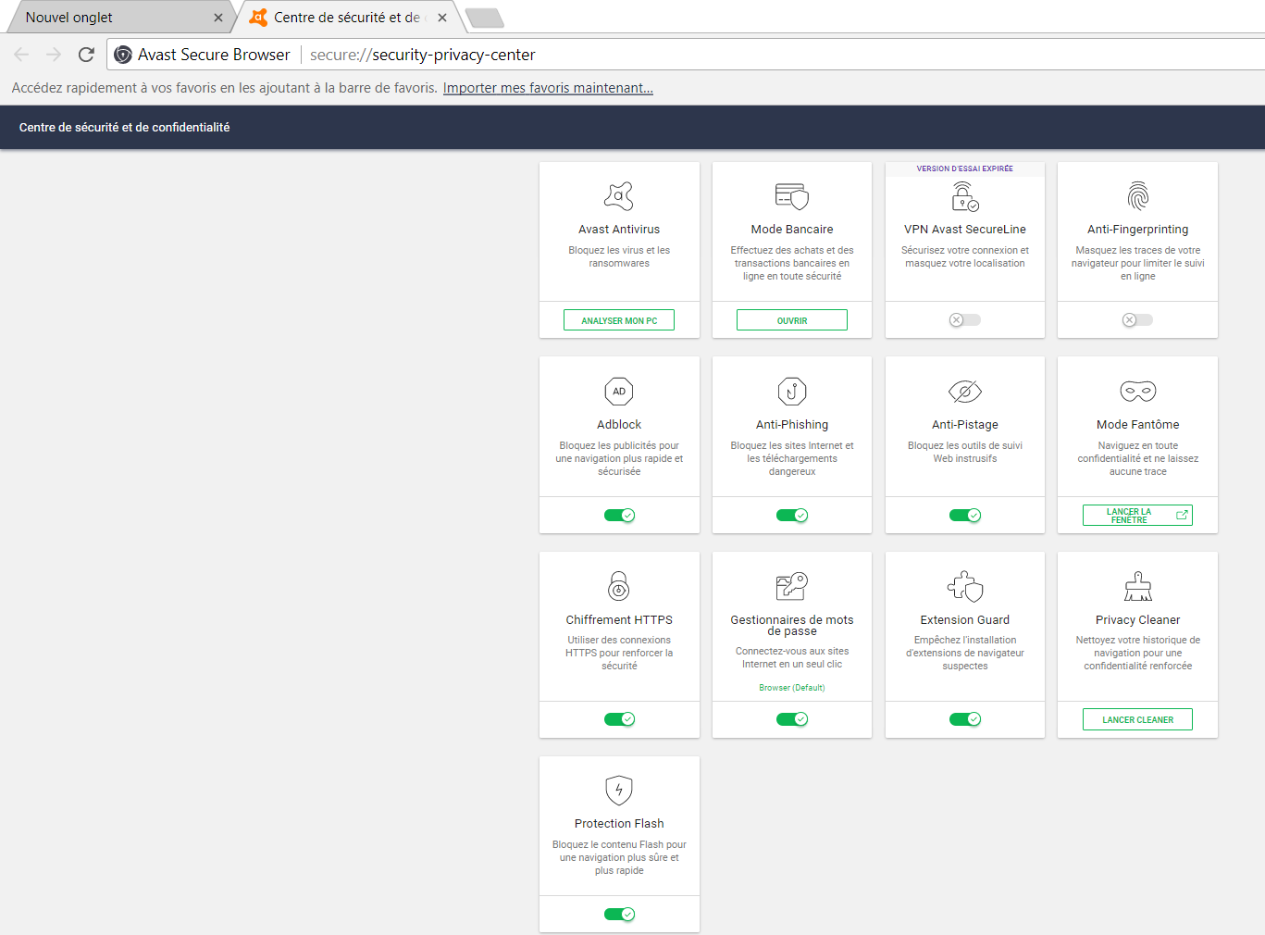Click the Avast Antivirus icon
Screen dimensions: 1265x935
pyautogui.click(x=619, y=196)
